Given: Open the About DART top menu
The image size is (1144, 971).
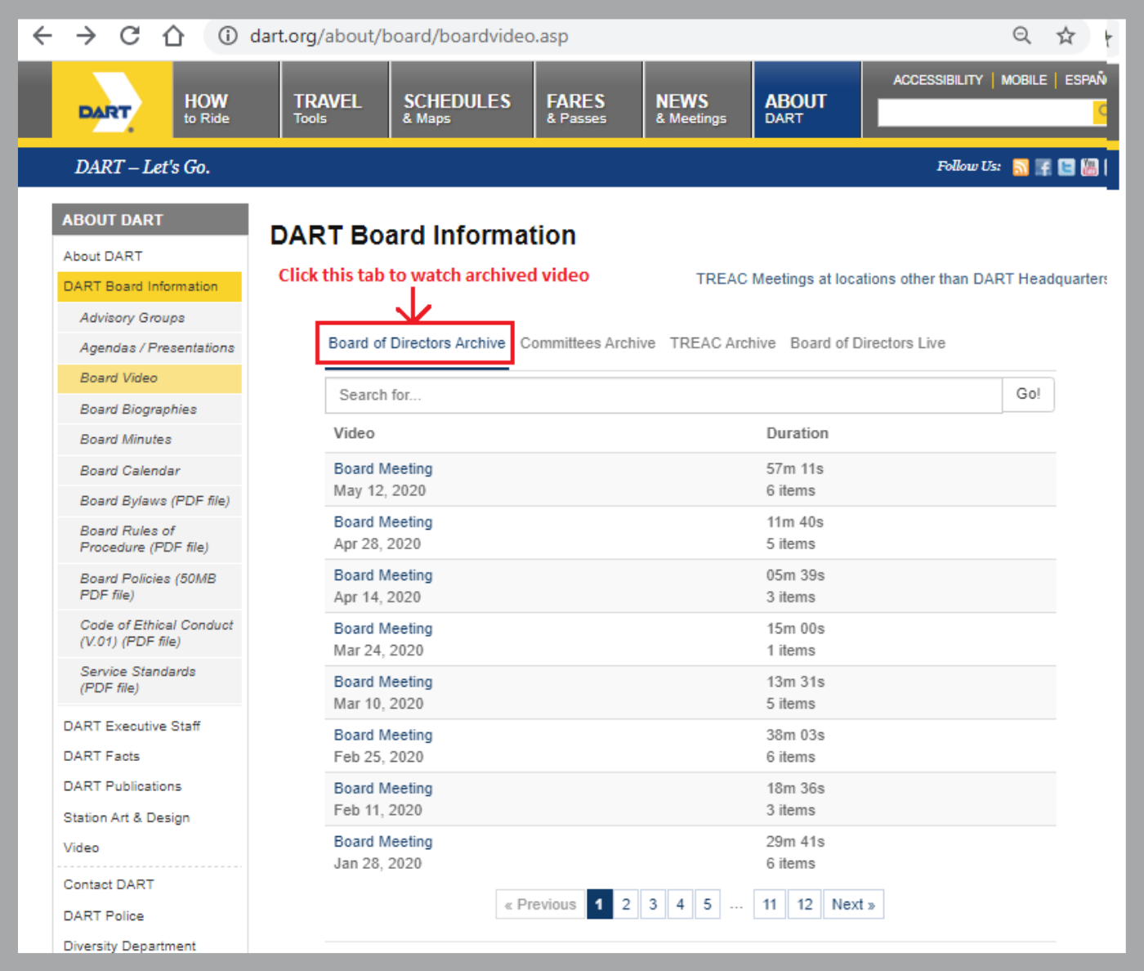Looking at the screenshot, I should (807, 101).
